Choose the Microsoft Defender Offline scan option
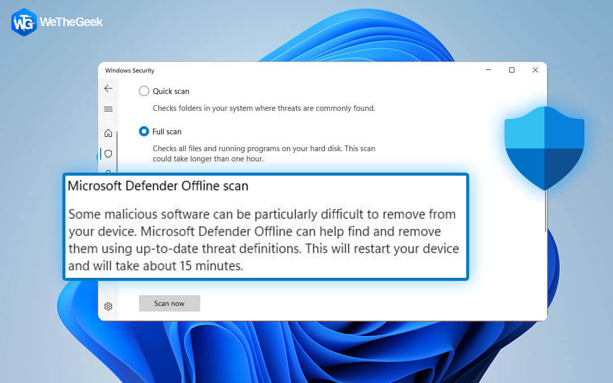Screen dimensions: 613x383 tap(158, 185)
